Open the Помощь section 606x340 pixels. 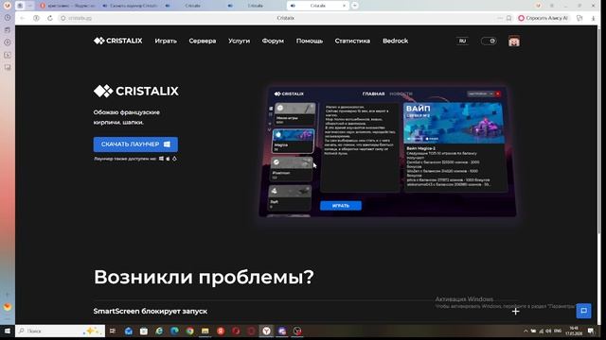(310, 41)
